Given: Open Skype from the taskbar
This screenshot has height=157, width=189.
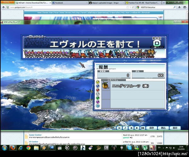Looking at the screenshot, I should (x=129, y=148).
